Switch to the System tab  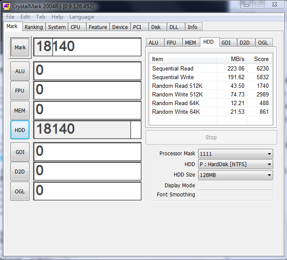(x=57, y=27)
